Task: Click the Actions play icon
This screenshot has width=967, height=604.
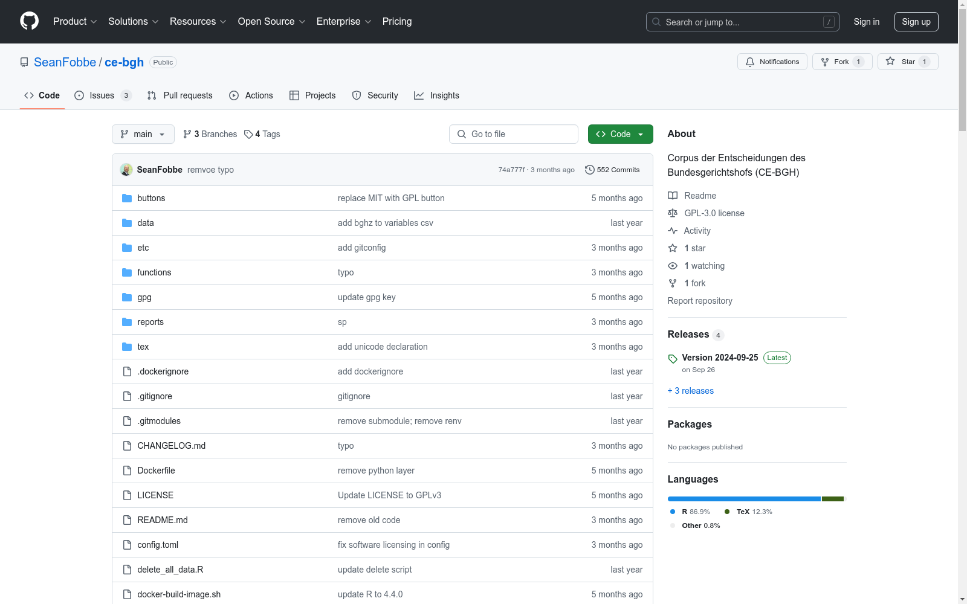Action: click(234, 95)
